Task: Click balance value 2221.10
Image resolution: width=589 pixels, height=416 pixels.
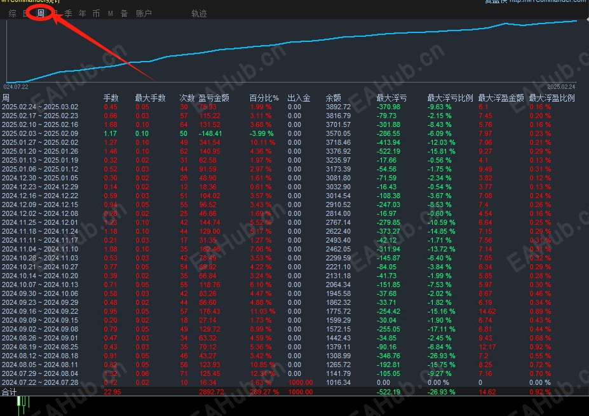Action: 338,267
